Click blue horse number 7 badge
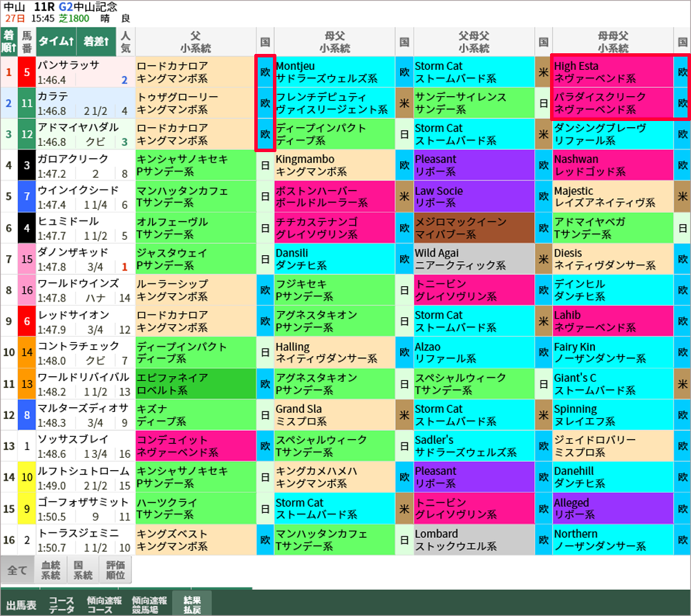 [27, 196]
